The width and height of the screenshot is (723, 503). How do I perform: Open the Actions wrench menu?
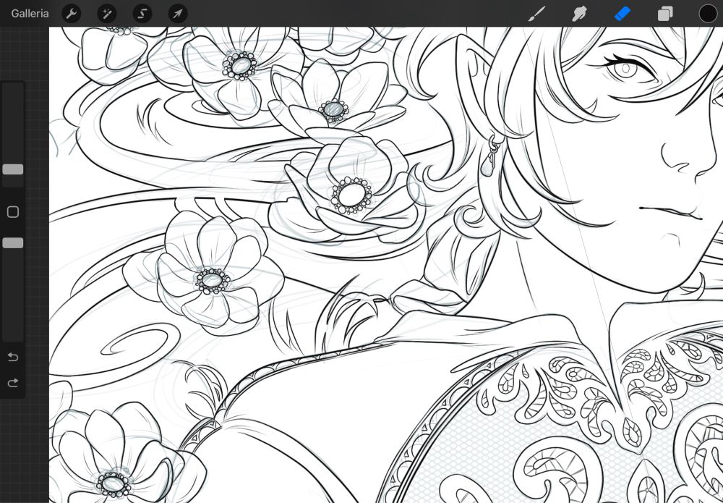coord(71,13)
